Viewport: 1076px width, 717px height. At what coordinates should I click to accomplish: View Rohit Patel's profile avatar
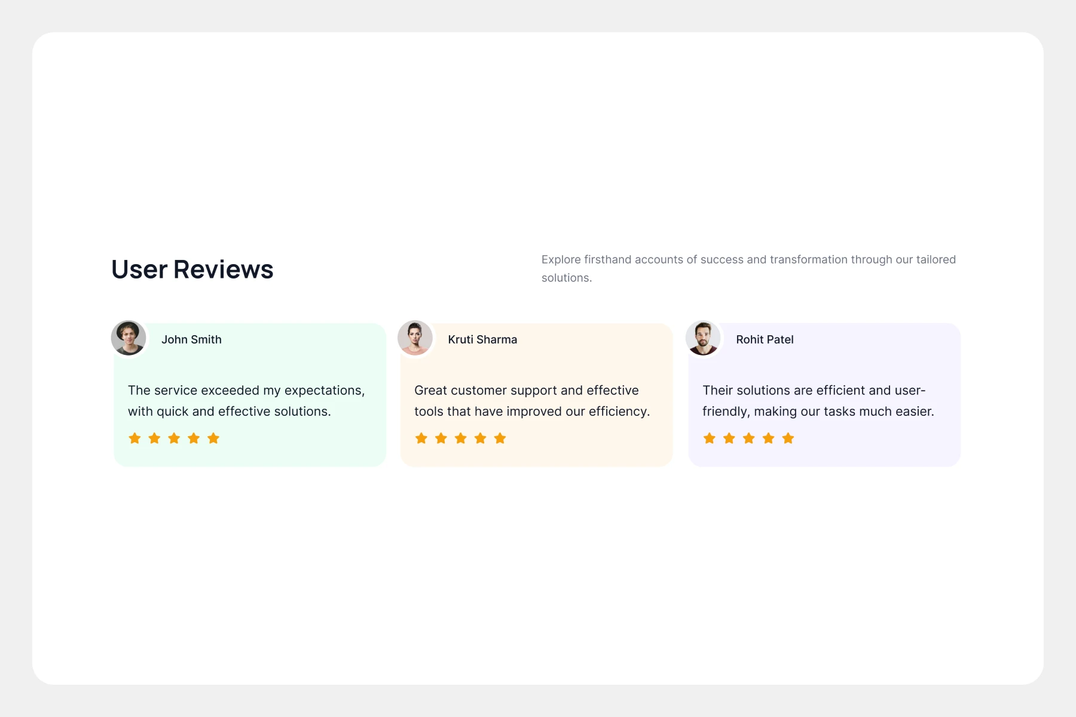[703, 338]
